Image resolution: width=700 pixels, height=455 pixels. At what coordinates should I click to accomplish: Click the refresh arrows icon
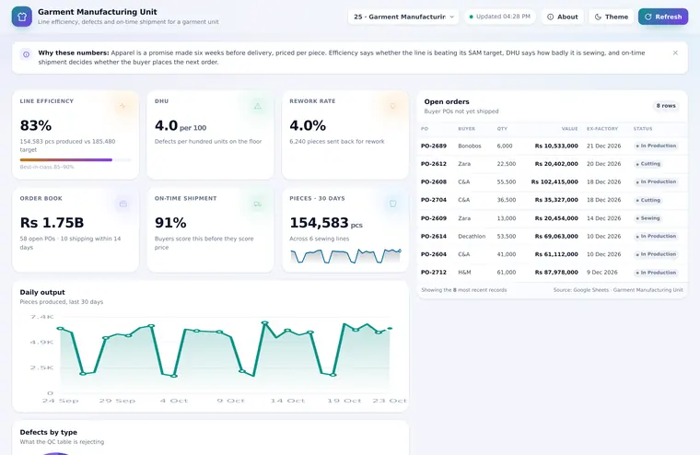(648, 17)
